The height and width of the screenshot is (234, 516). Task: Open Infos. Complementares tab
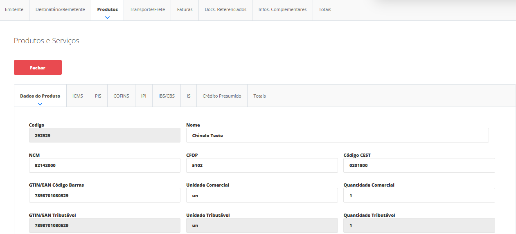pyautogui.click(x=282, y=9)
